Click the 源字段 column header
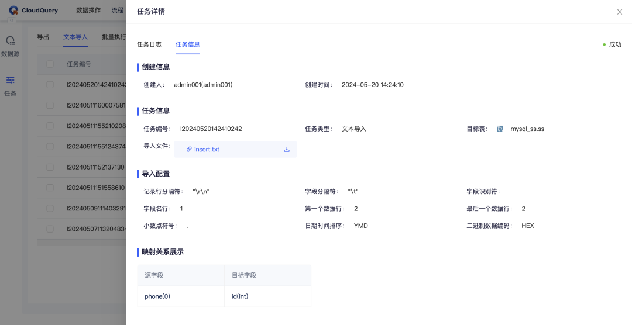Viewport: 632px width, 325px height. click(x=181, y=275)
